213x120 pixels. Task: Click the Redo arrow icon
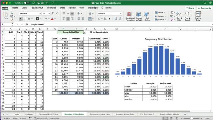tap(53, 3)
